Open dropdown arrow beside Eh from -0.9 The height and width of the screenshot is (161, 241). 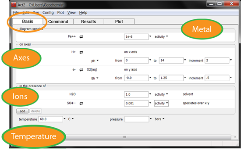point(150,78)
